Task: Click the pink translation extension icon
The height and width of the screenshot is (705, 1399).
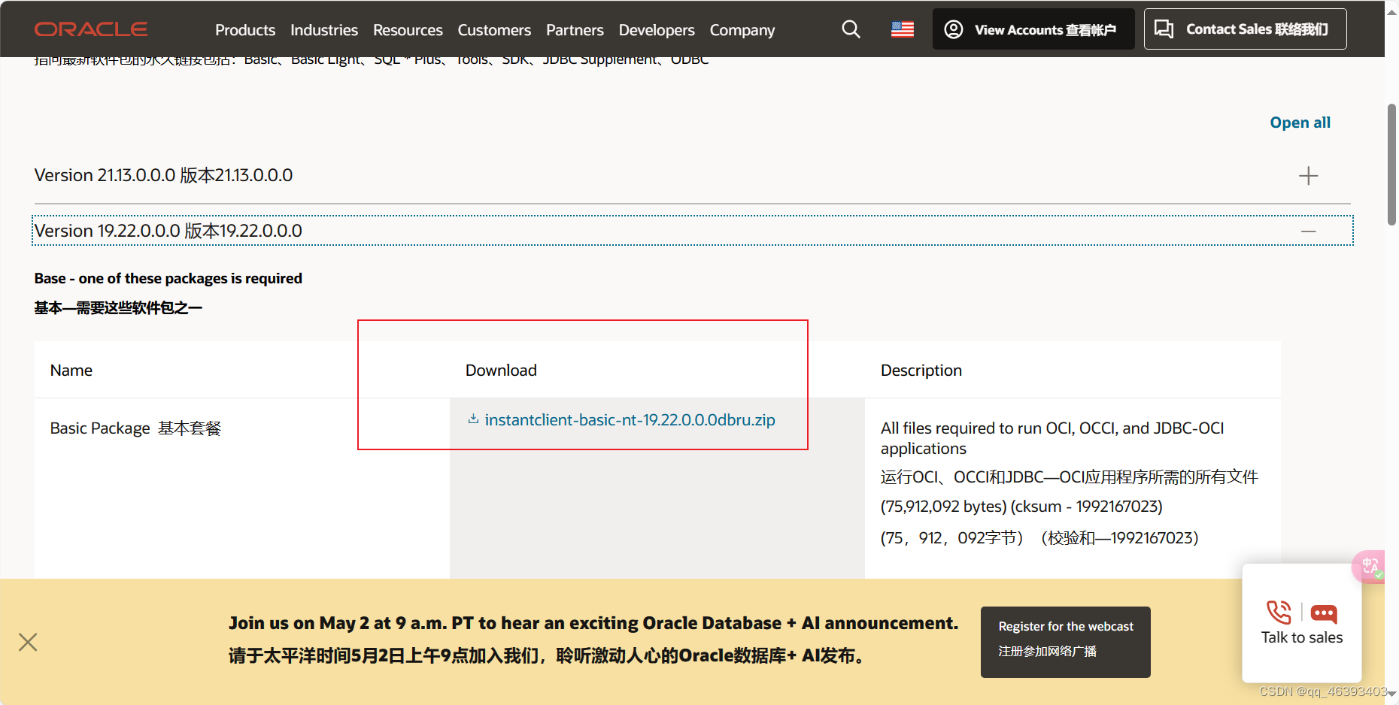Action: 1370,566
